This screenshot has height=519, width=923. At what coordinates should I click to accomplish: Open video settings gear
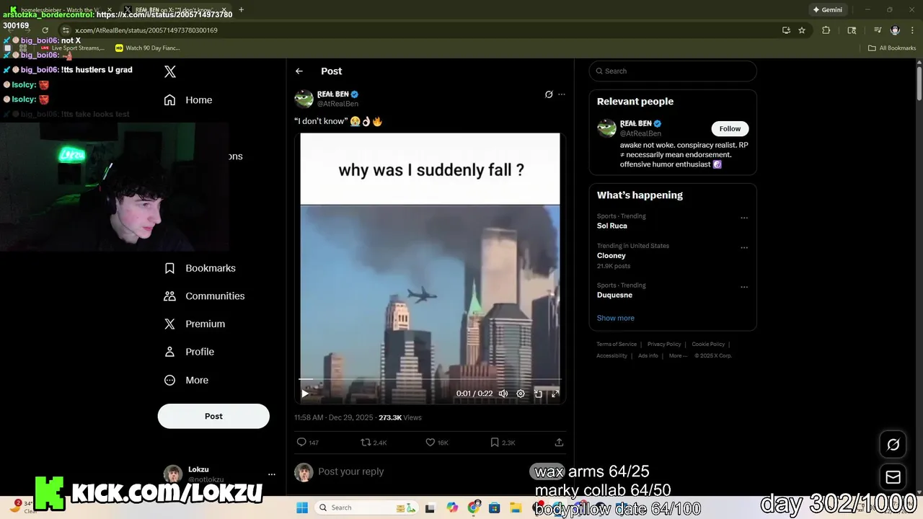(521, 394)
